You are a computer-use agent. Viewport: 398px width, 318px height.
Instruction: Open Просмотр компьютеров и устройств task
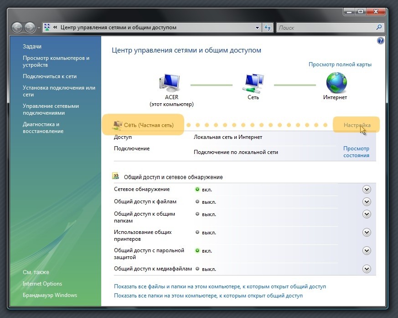56,61
